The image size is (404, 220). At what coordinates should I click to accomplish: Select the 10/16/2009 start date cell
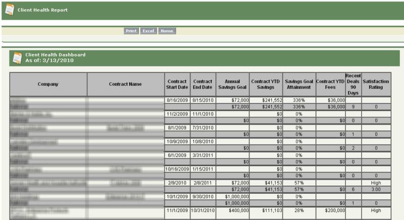tap(177, 169)
